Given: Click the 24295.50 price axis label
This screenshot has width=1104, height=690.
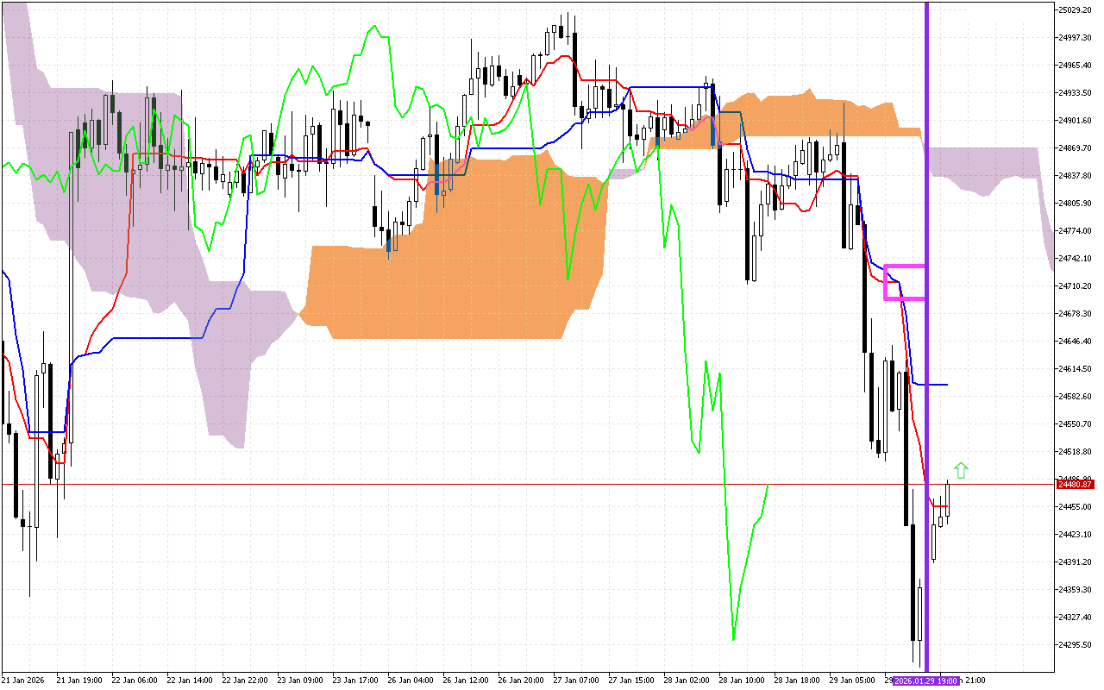Looking at the screenshot, I should [1075, 645].
